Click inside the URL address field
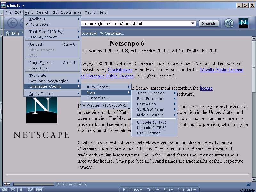This screenshot has width=256, height=192. [x=135, y=23]
